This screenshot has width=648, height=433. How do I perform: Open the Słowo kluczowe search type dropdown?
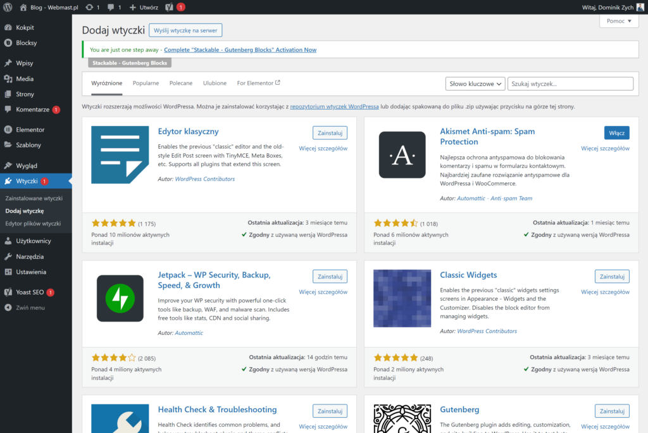click(475, 84)
